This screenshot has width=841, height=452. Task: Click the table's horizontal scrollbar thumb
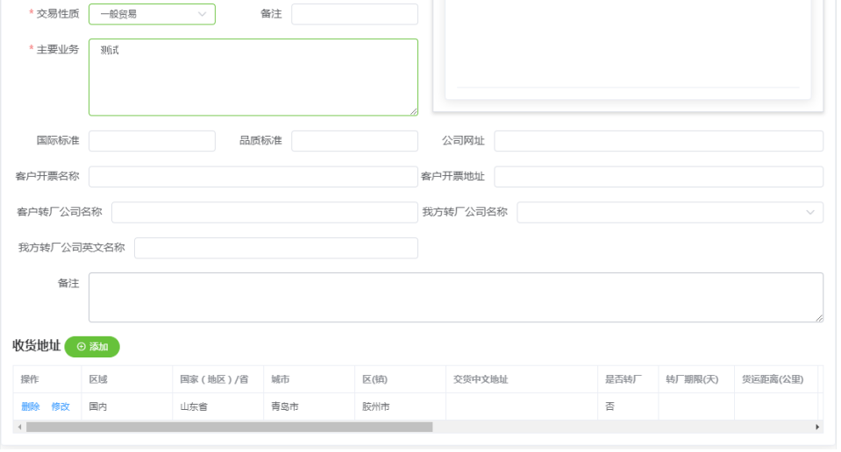point(230,427)
